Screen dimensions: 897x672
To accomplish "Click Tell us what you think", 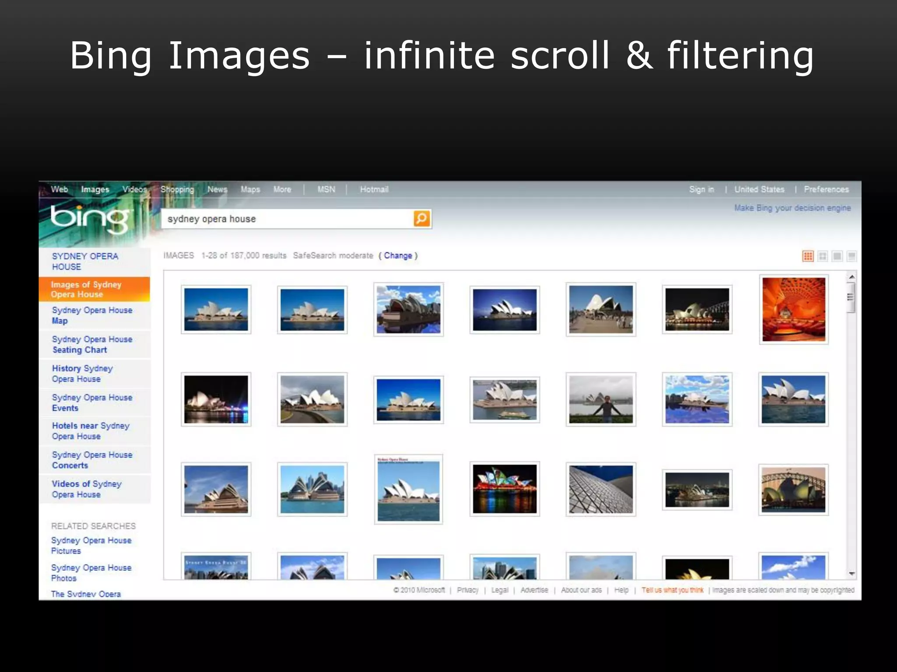I will [x=673, y=590].
